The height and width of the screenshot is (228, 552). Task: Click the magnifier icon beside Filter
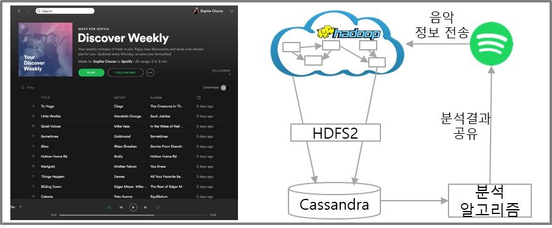click(x=23, y=88)
